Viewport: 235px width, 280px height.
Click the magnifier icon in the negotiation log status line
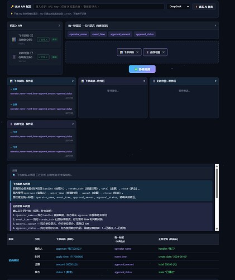(x=14, y=175)
